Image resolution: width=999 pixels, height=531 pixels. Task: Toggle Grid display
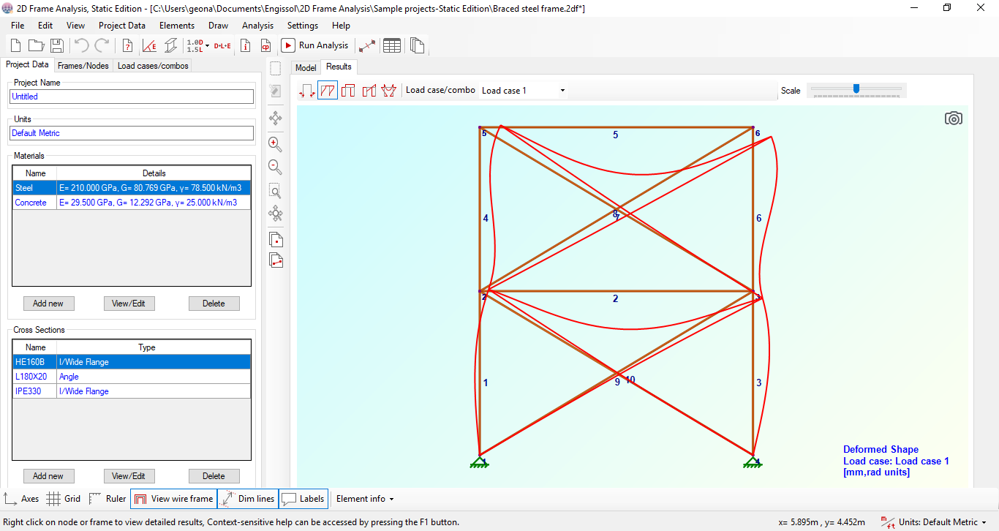[64, 499]
